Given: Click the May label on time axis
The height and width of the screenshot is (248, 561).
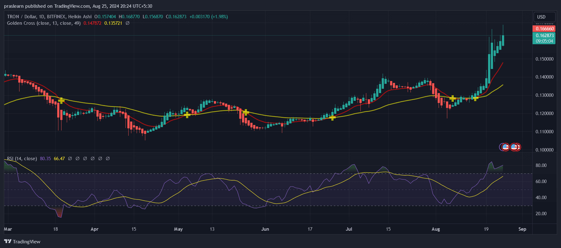Looking at the screenshot, I should (178, 229).
